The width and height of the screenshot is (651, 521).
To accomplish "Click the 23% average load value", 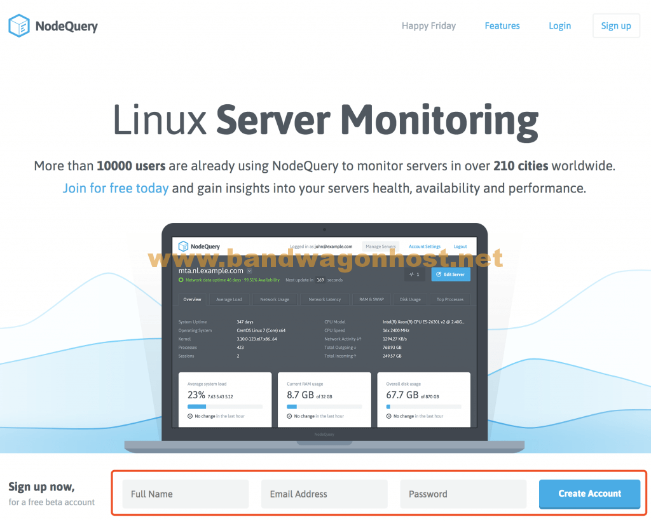I will 196,395.
